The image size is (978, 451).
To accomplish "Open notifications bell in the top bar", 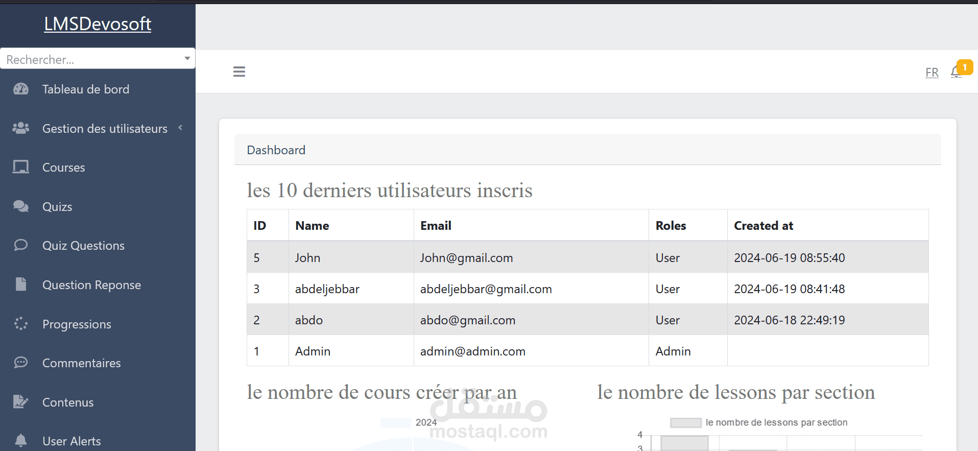I will point(956,73).
